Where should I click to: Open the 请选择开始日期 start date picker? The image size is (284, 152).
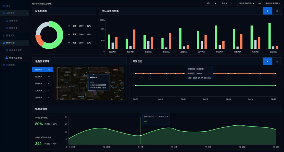246,3
